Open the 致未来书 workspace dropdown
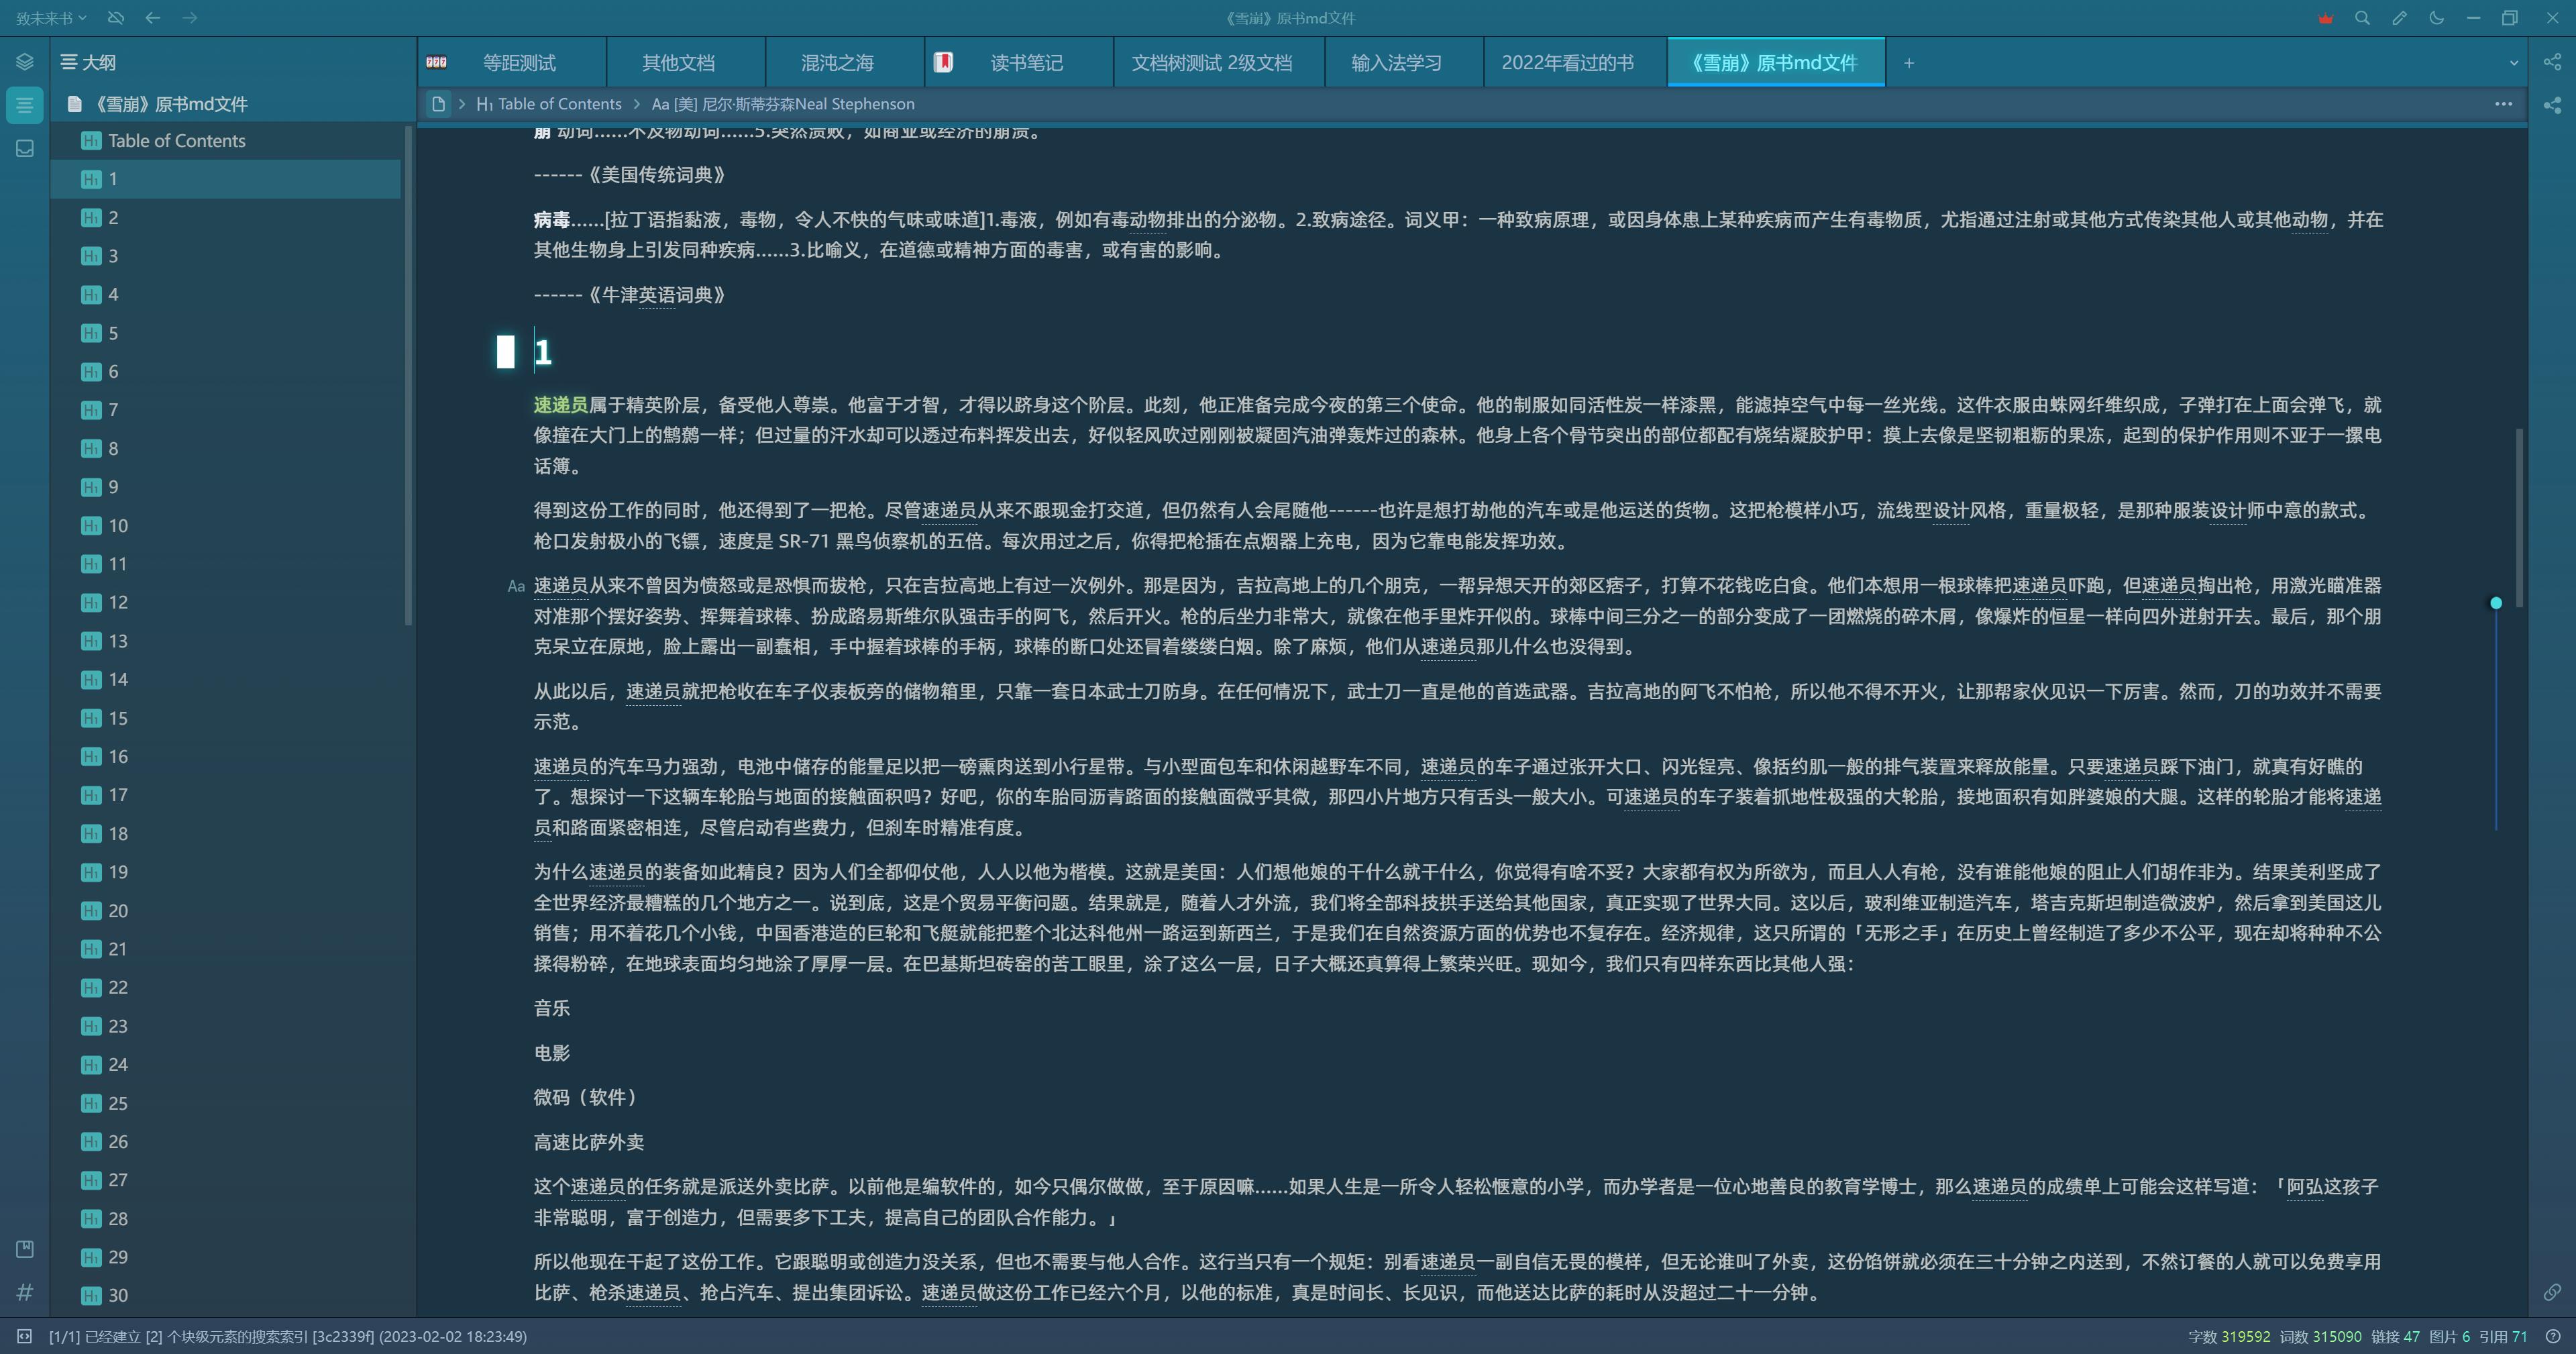 (x=51, y=18)
